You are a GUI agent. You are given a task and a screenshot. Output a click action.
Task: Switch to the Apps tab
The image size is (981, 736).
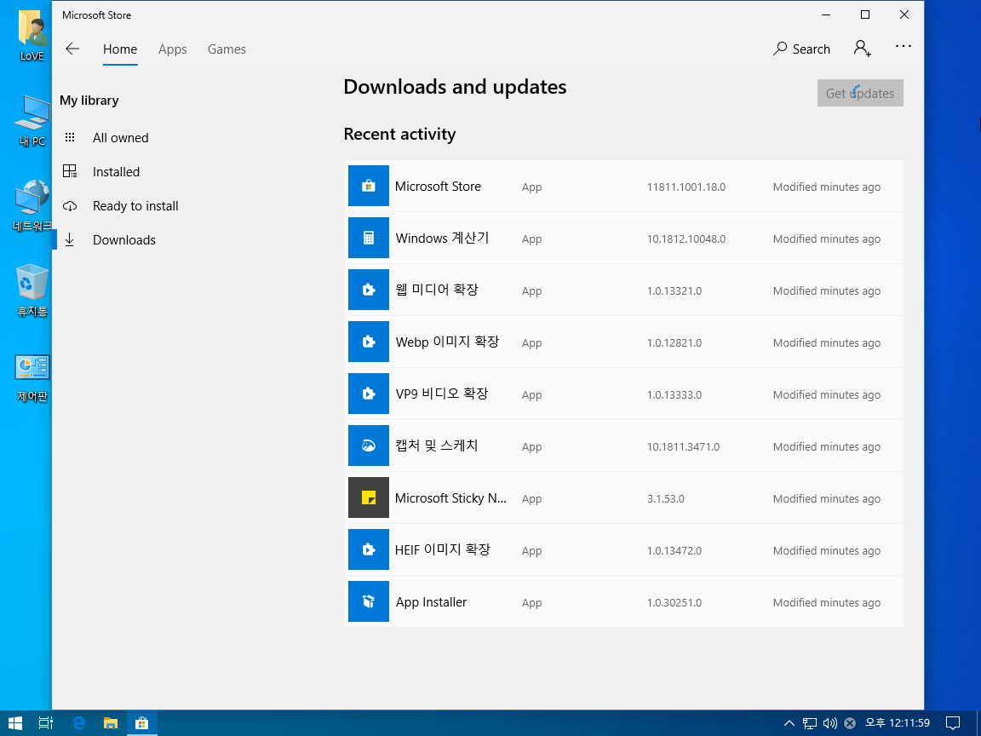click(x=173, y=49)
